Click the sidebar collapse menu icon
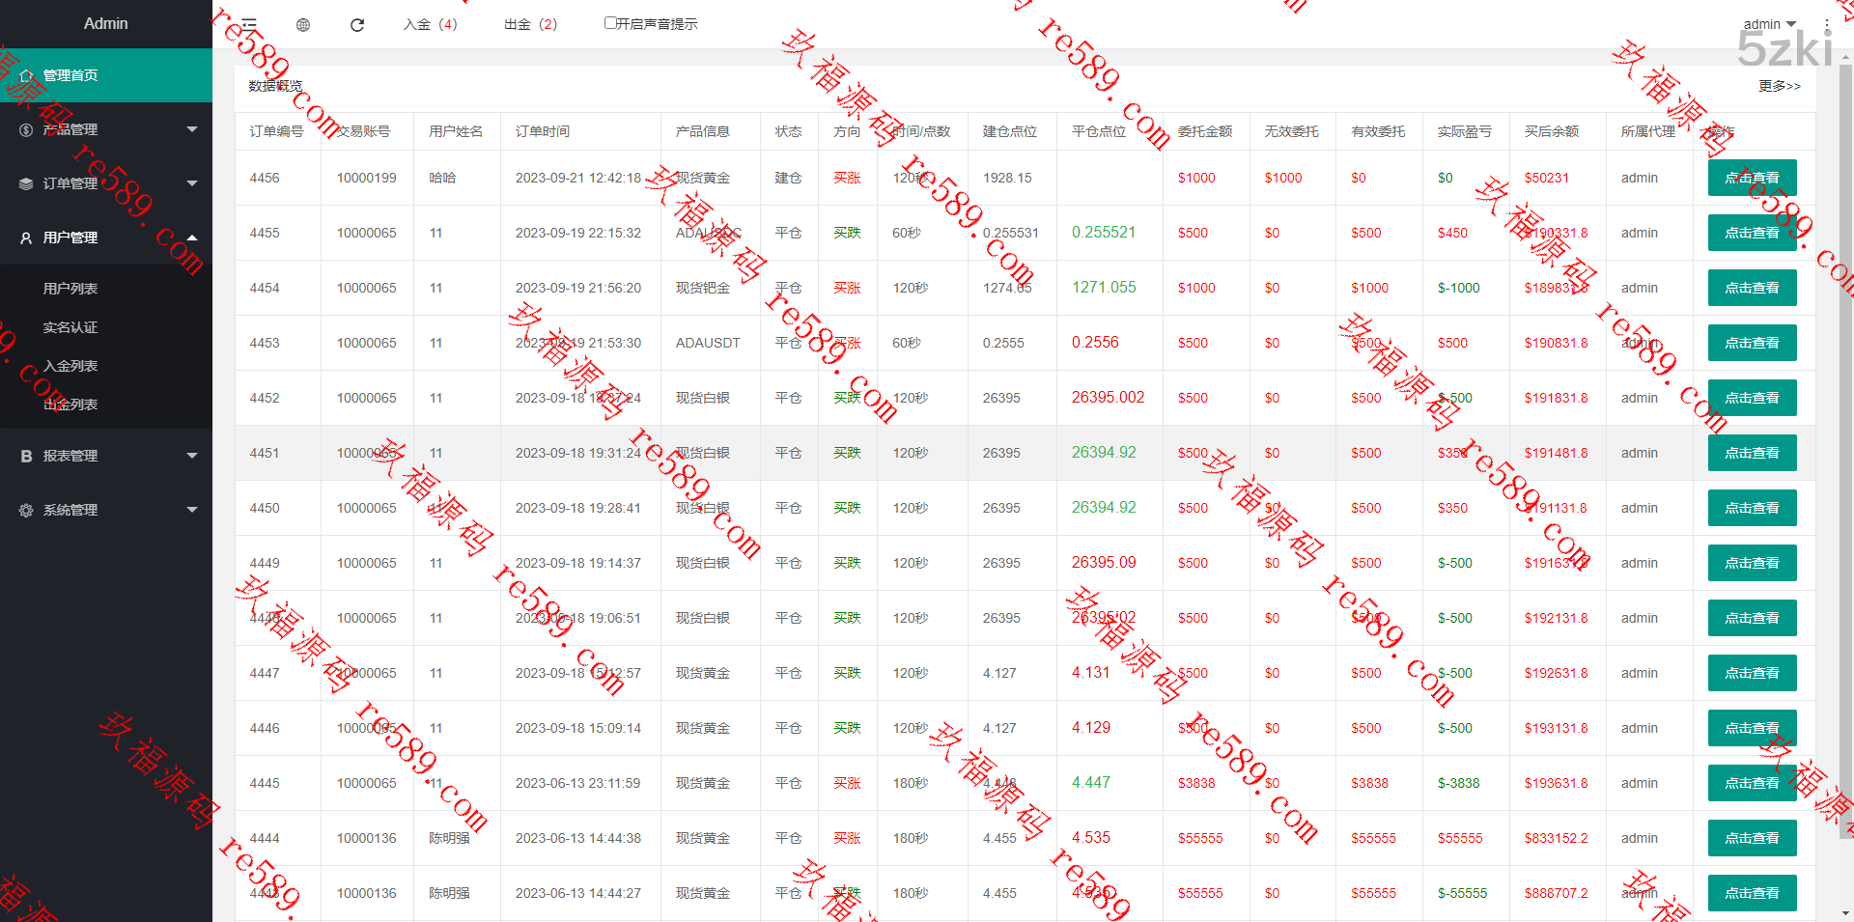Screen dimensions: 1854x922 click(x=249, y=24)
